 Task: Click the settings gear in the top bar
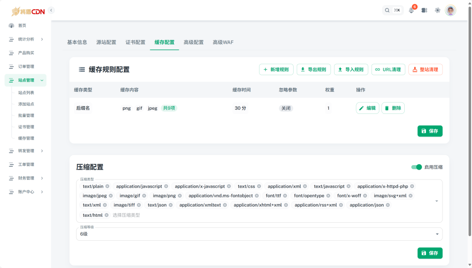(x=437, y=10)
